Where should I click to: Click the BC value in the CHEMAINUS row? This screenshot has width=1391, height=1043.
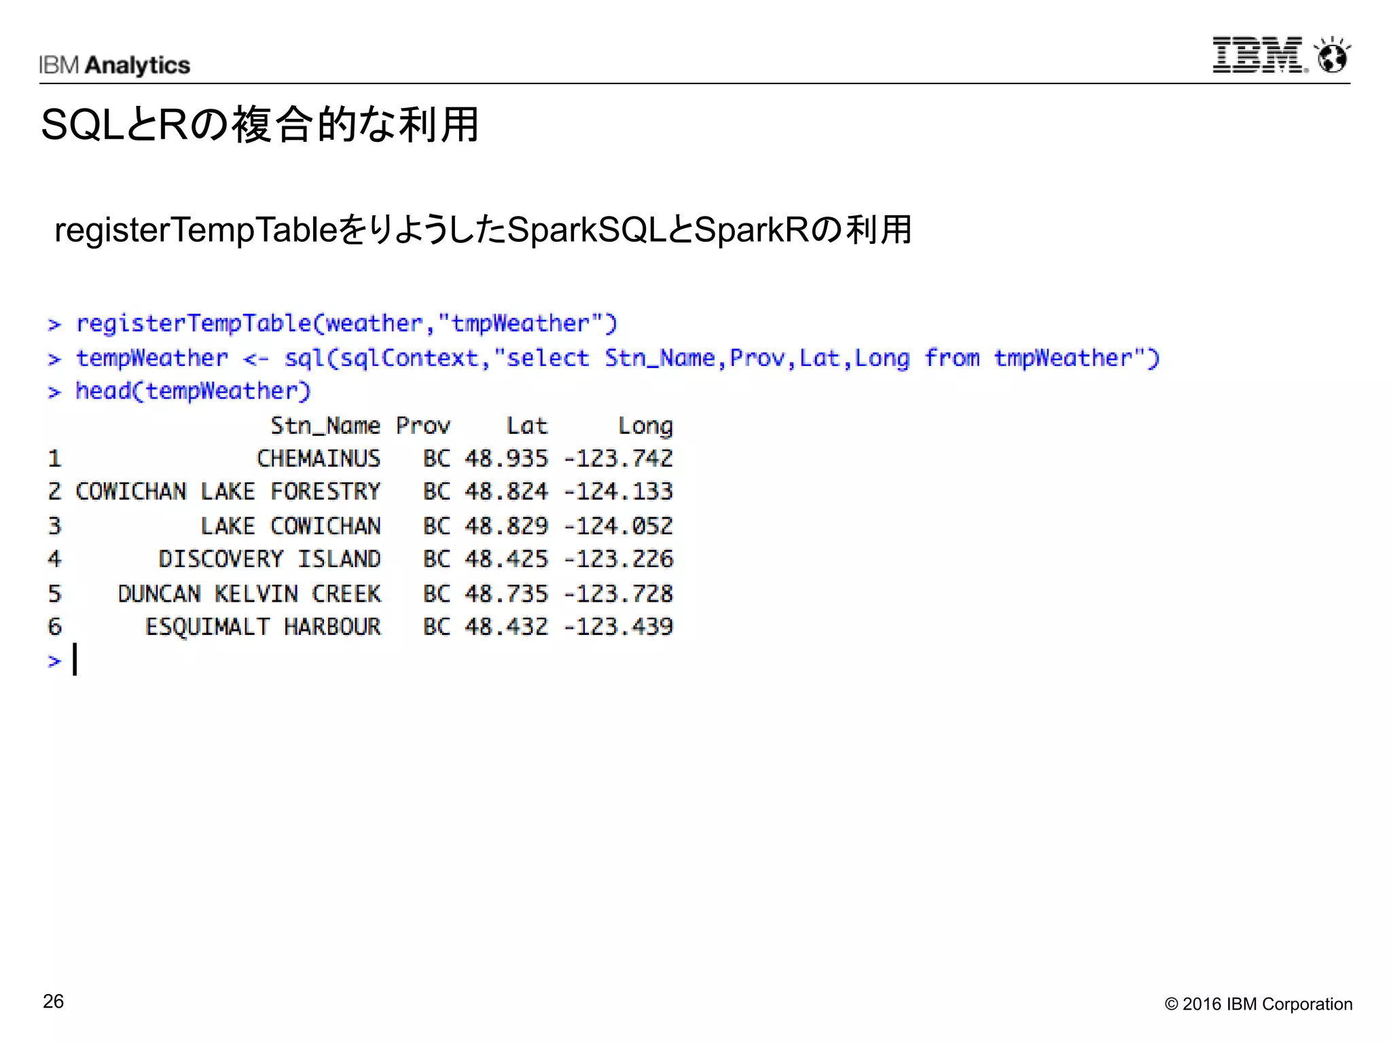(x=437, y=458)
